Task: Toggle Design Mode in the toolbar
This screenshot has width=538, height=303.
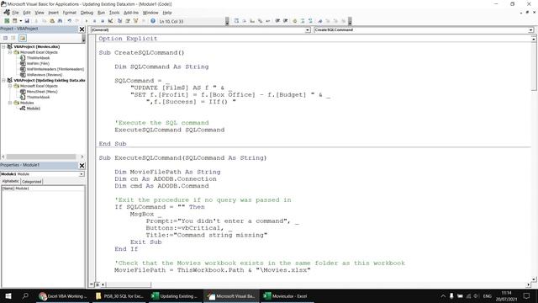Action: point(110,21)
